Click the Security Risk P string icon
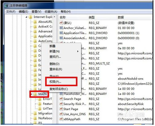Viewport: 155px width, 126px height. 61,104
